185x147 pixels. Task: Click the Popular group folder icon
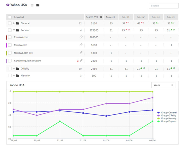18,30
